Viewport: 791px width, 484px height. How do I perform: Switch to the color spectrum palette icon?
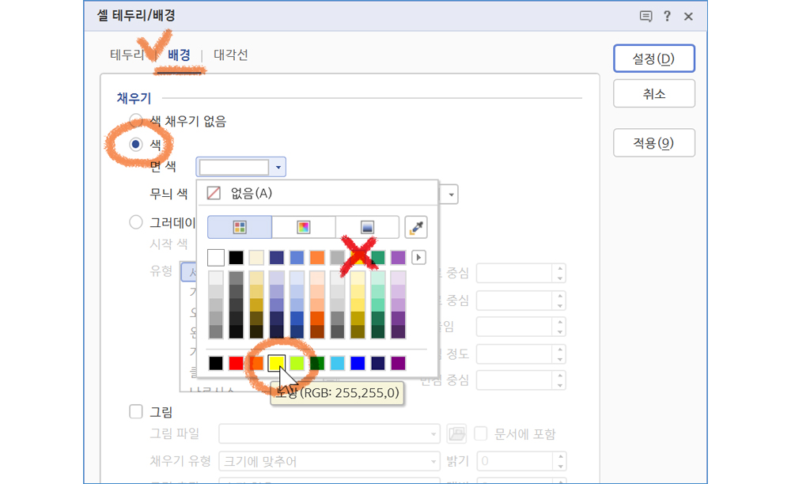click(303, 227)
